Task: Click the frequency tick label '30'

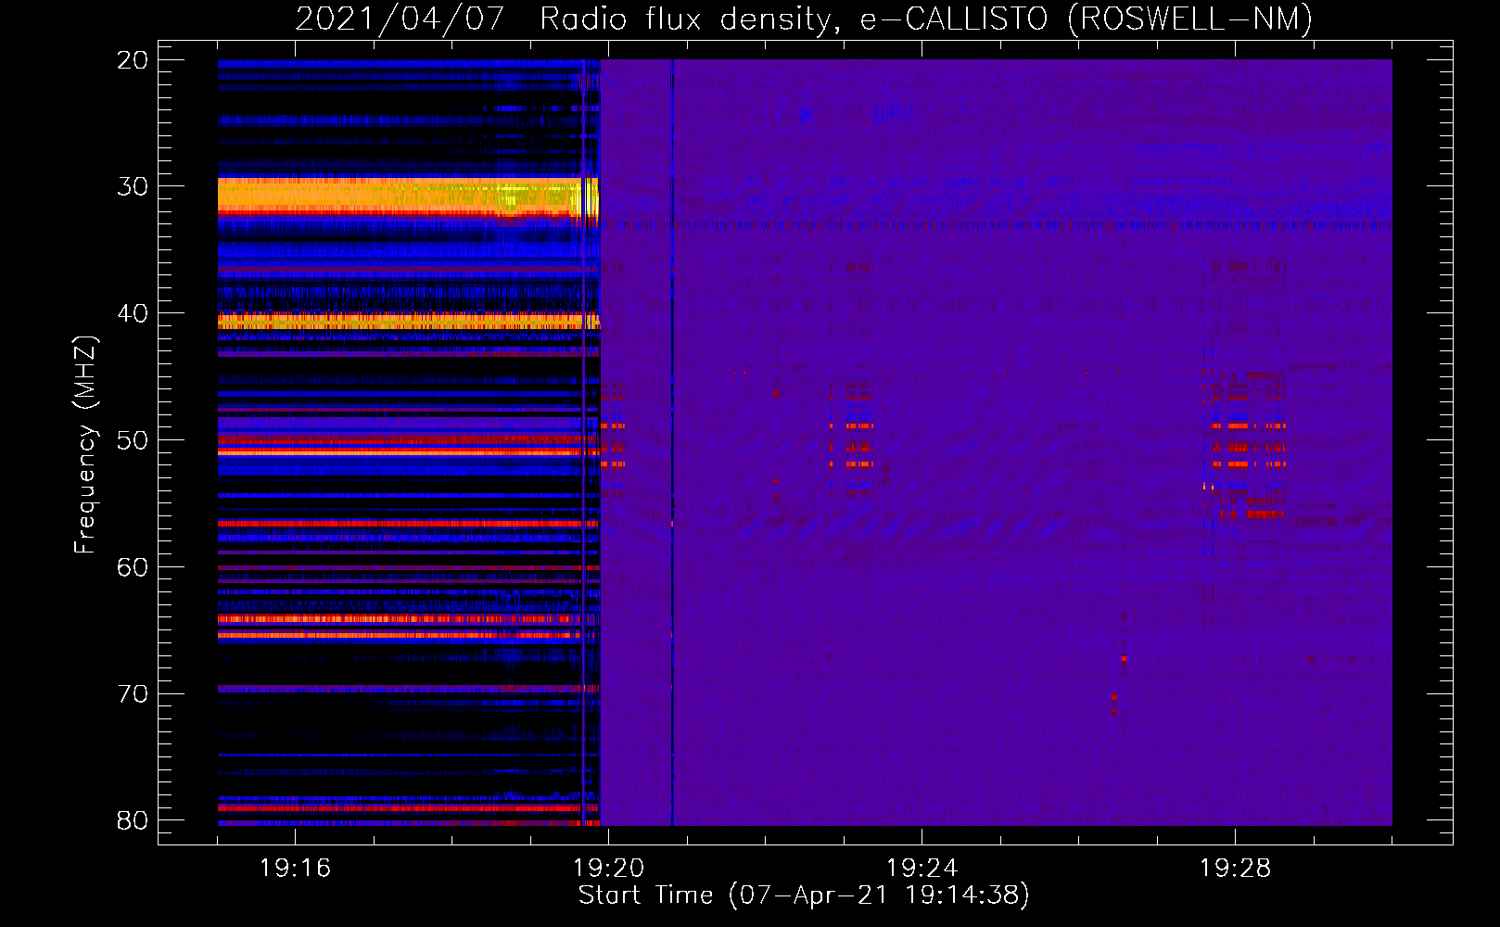Action: (133, 186)
